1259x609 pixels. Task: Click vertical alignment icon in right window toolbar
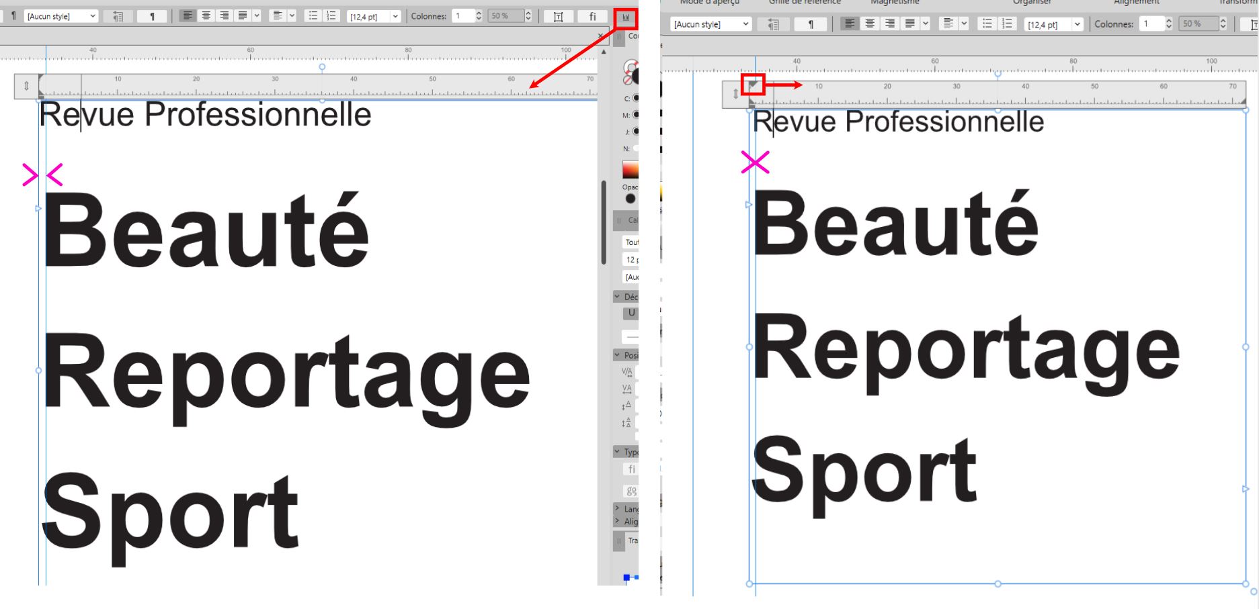tap(948, 24)
